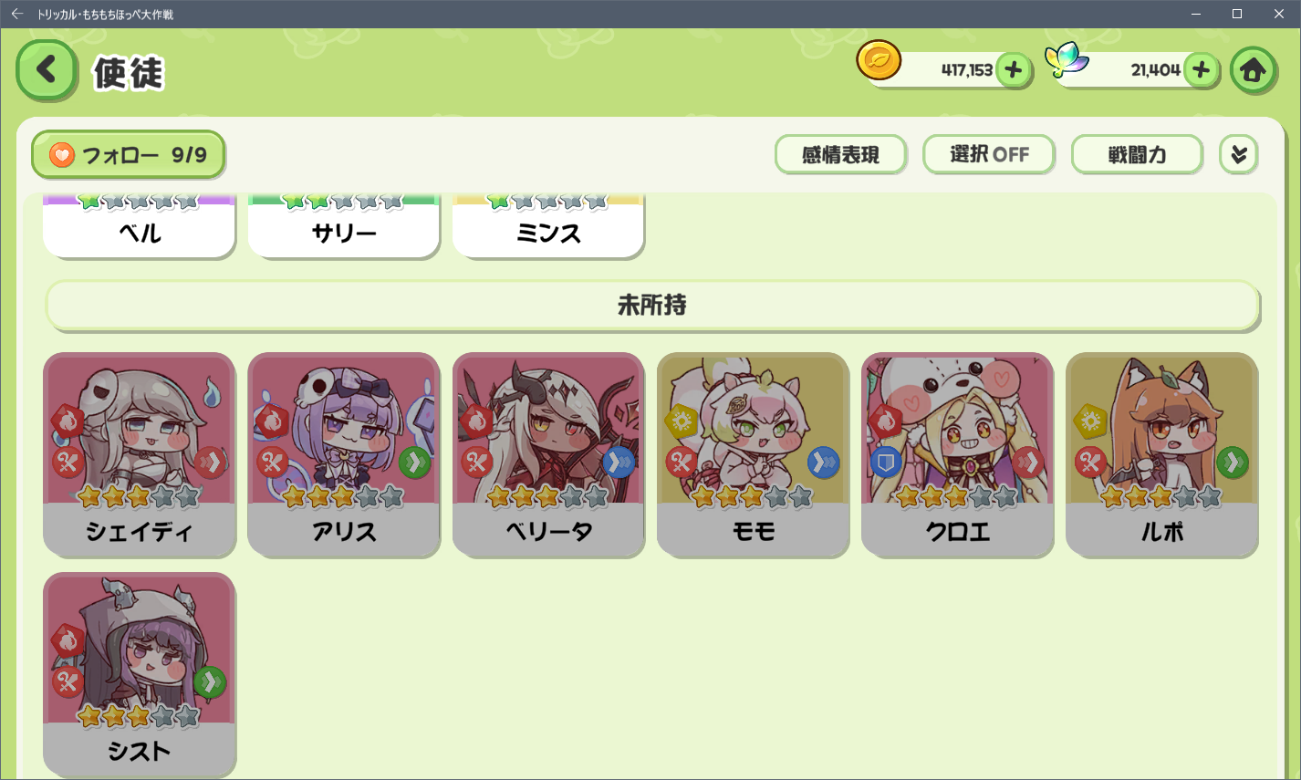This screenshot has height=780, width=1301.
Task: Add butterfly gems with plus icon
Action: pos(1202,70)
